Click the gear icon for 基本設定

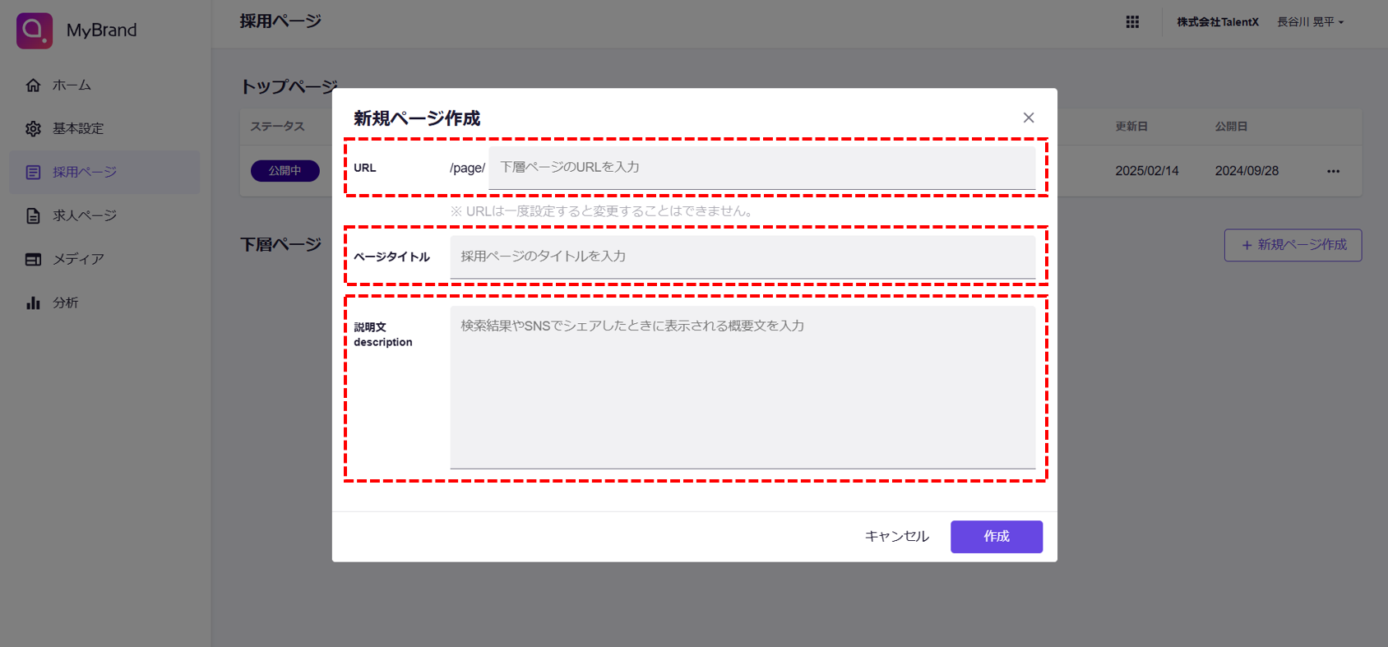(33, 129)
